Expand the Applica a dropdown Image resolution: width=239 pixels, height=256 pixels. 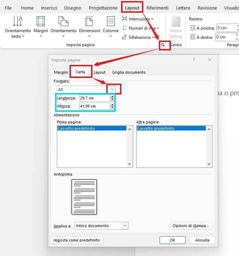click(x=125, y=226)
